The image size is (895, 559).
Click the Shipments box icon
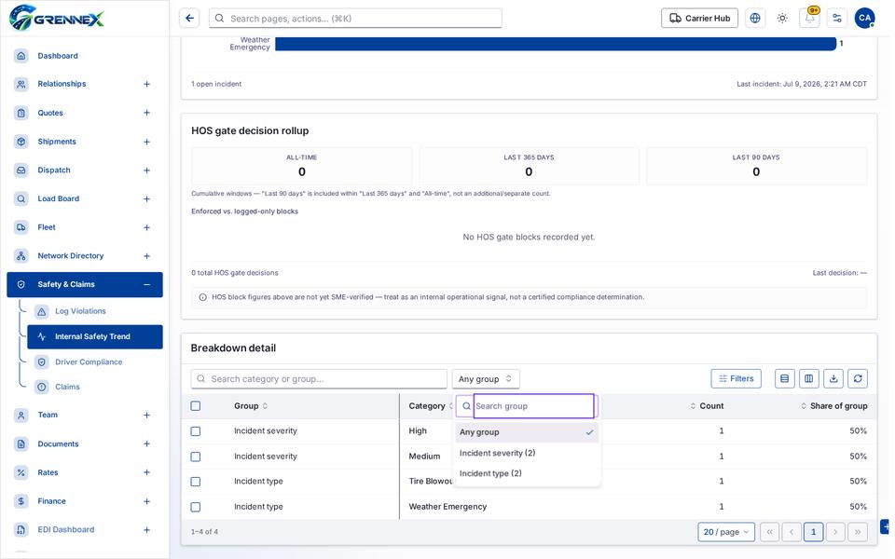coord(21,142)
